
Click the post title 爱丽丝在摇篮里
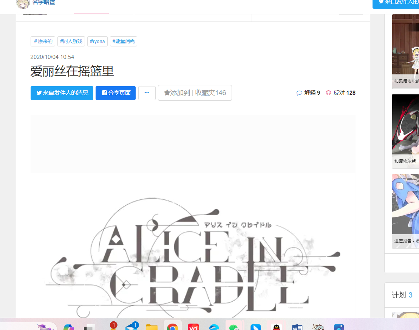click(72, 71)
